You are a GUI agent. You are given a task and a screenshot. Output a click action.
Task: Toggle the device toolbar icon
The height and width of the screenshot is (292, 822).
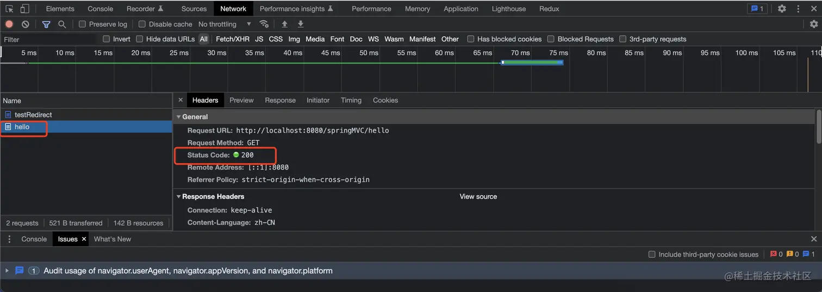pos(24,9)
